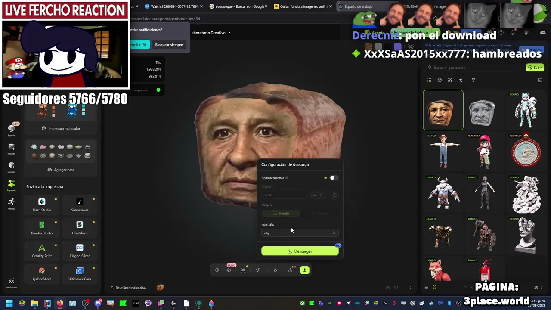
Task: Click Bloquear siempre on notification prompt
Action: tap(169, 45)
